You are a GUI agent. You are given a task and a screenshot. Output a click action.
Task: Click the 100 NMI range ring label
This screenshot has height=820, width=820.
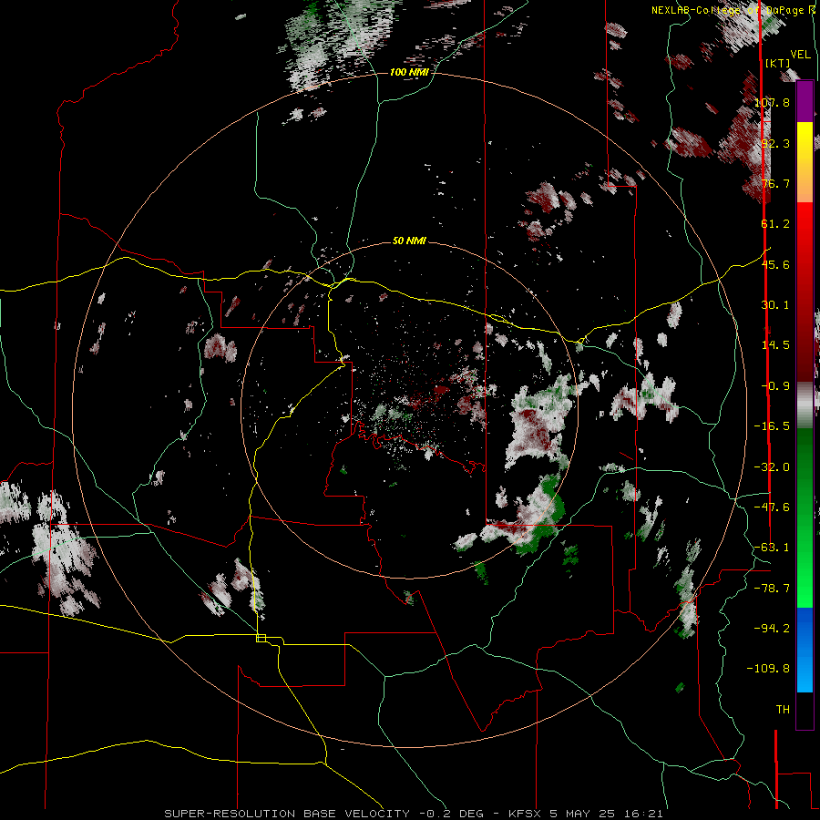(409, 72)
